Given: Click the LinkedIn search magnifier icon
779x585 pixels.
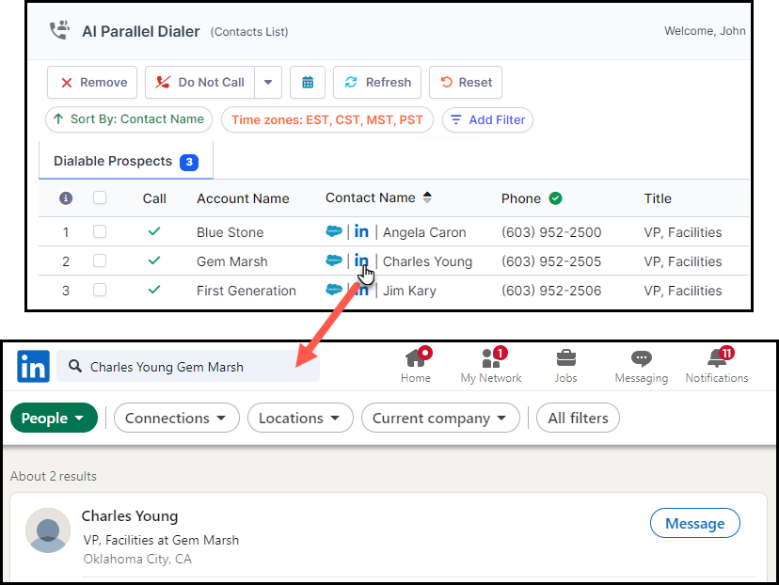Looking at the screenshot, I should point(75,367).
